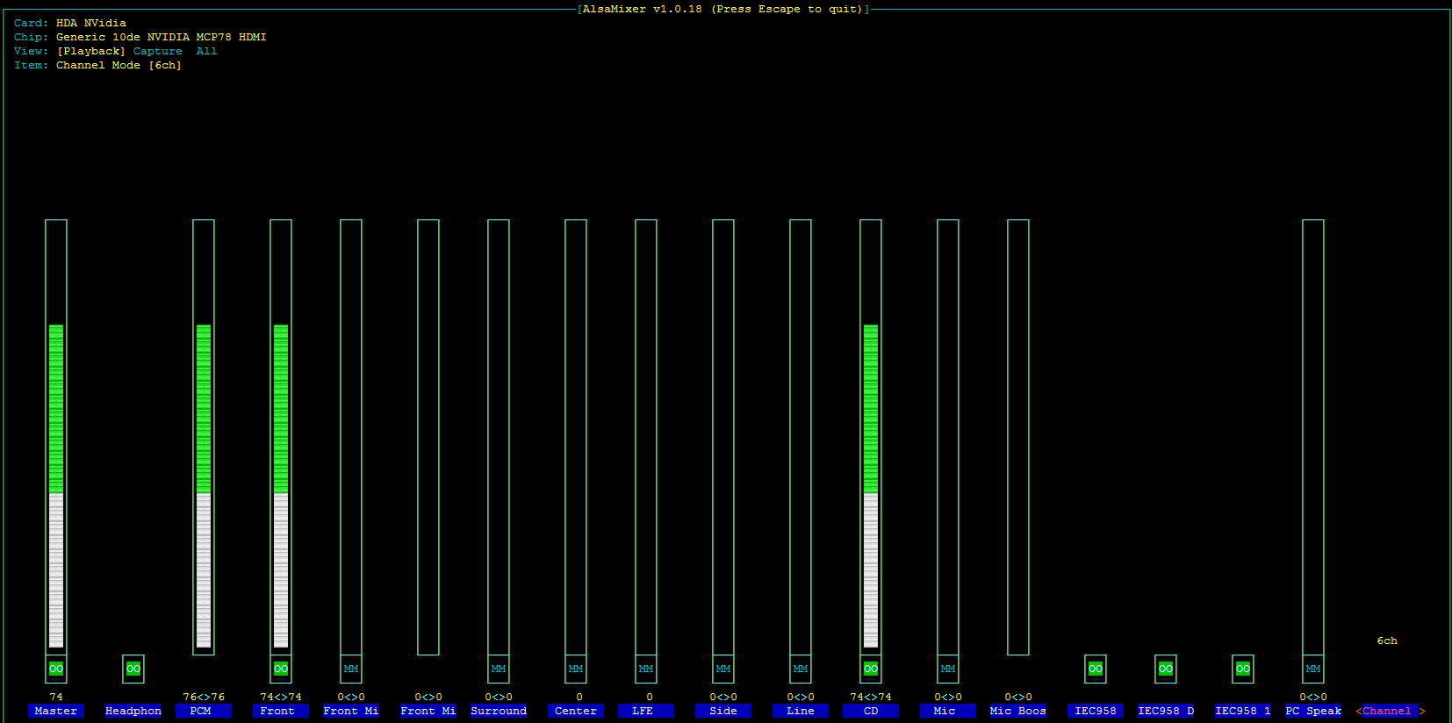The height and width of the screenshot is (723, 1452).
Task: Toggle the Master mute indicator box
Action: click(x=56, y=669)
